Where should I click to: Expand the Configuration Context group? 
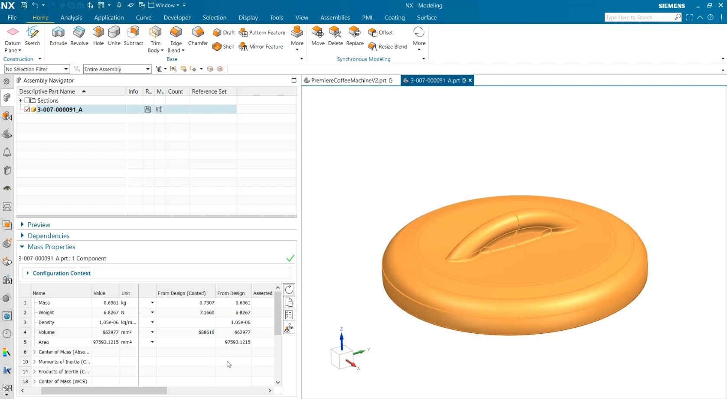(62, 273)
